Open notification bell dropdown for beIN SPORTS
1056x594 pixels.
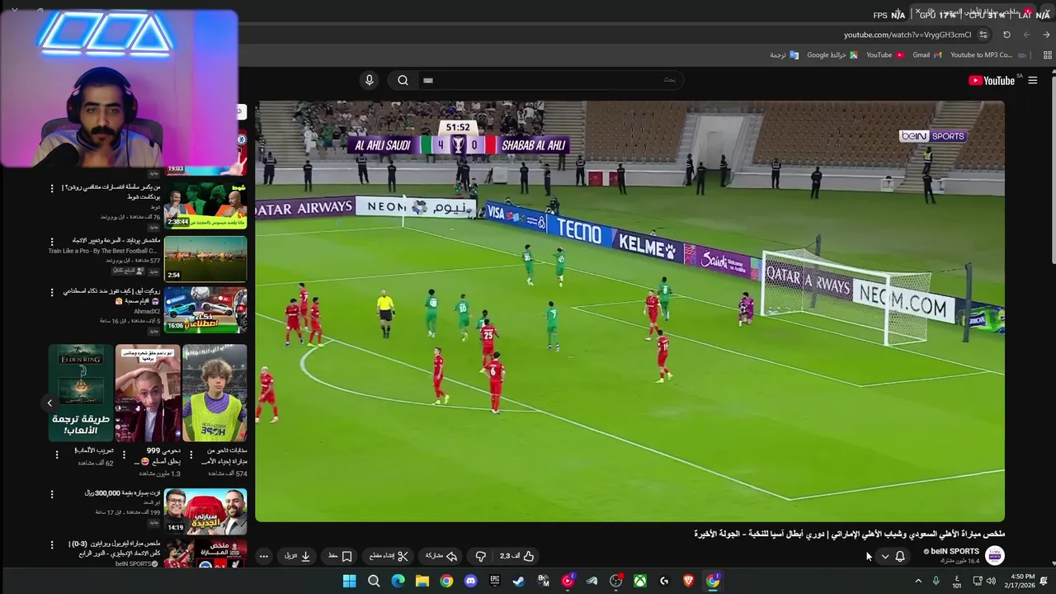point(892,556)
